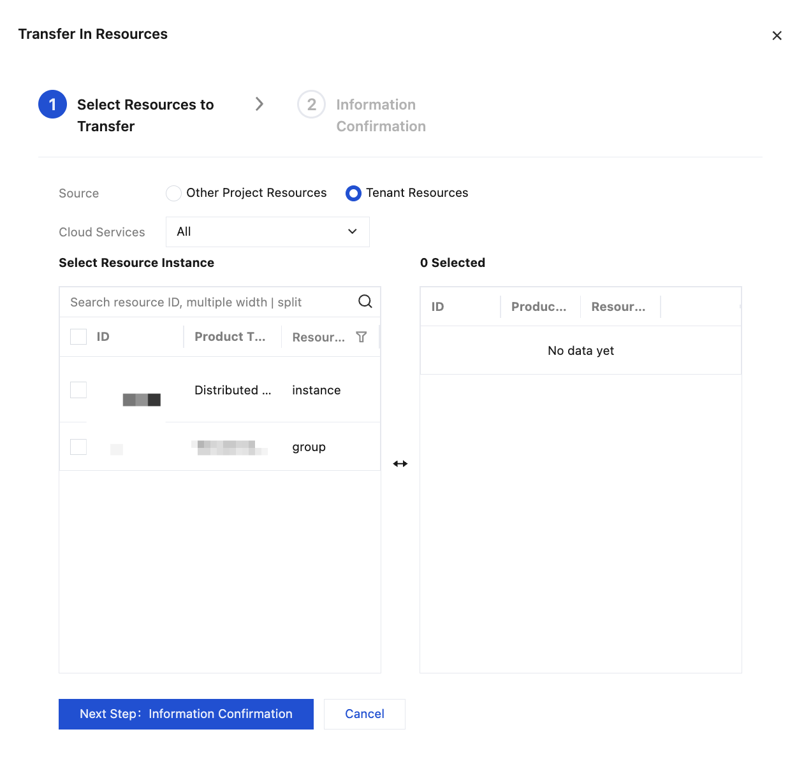Click the ID column header in Selected table
This screenshot has width=797, height=762.
(x=438, y=306)
